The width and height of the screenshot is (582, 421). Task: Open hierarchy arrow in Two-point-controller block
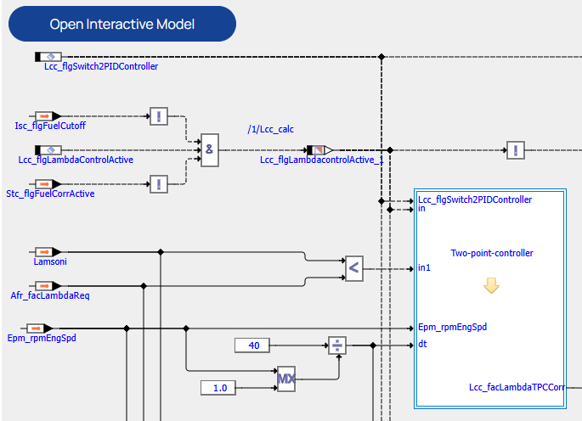click(491, 285)
